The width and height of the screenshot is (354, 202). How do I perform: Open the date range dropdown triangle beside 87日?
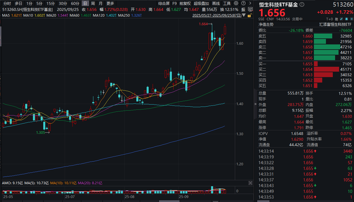(244, 15)
